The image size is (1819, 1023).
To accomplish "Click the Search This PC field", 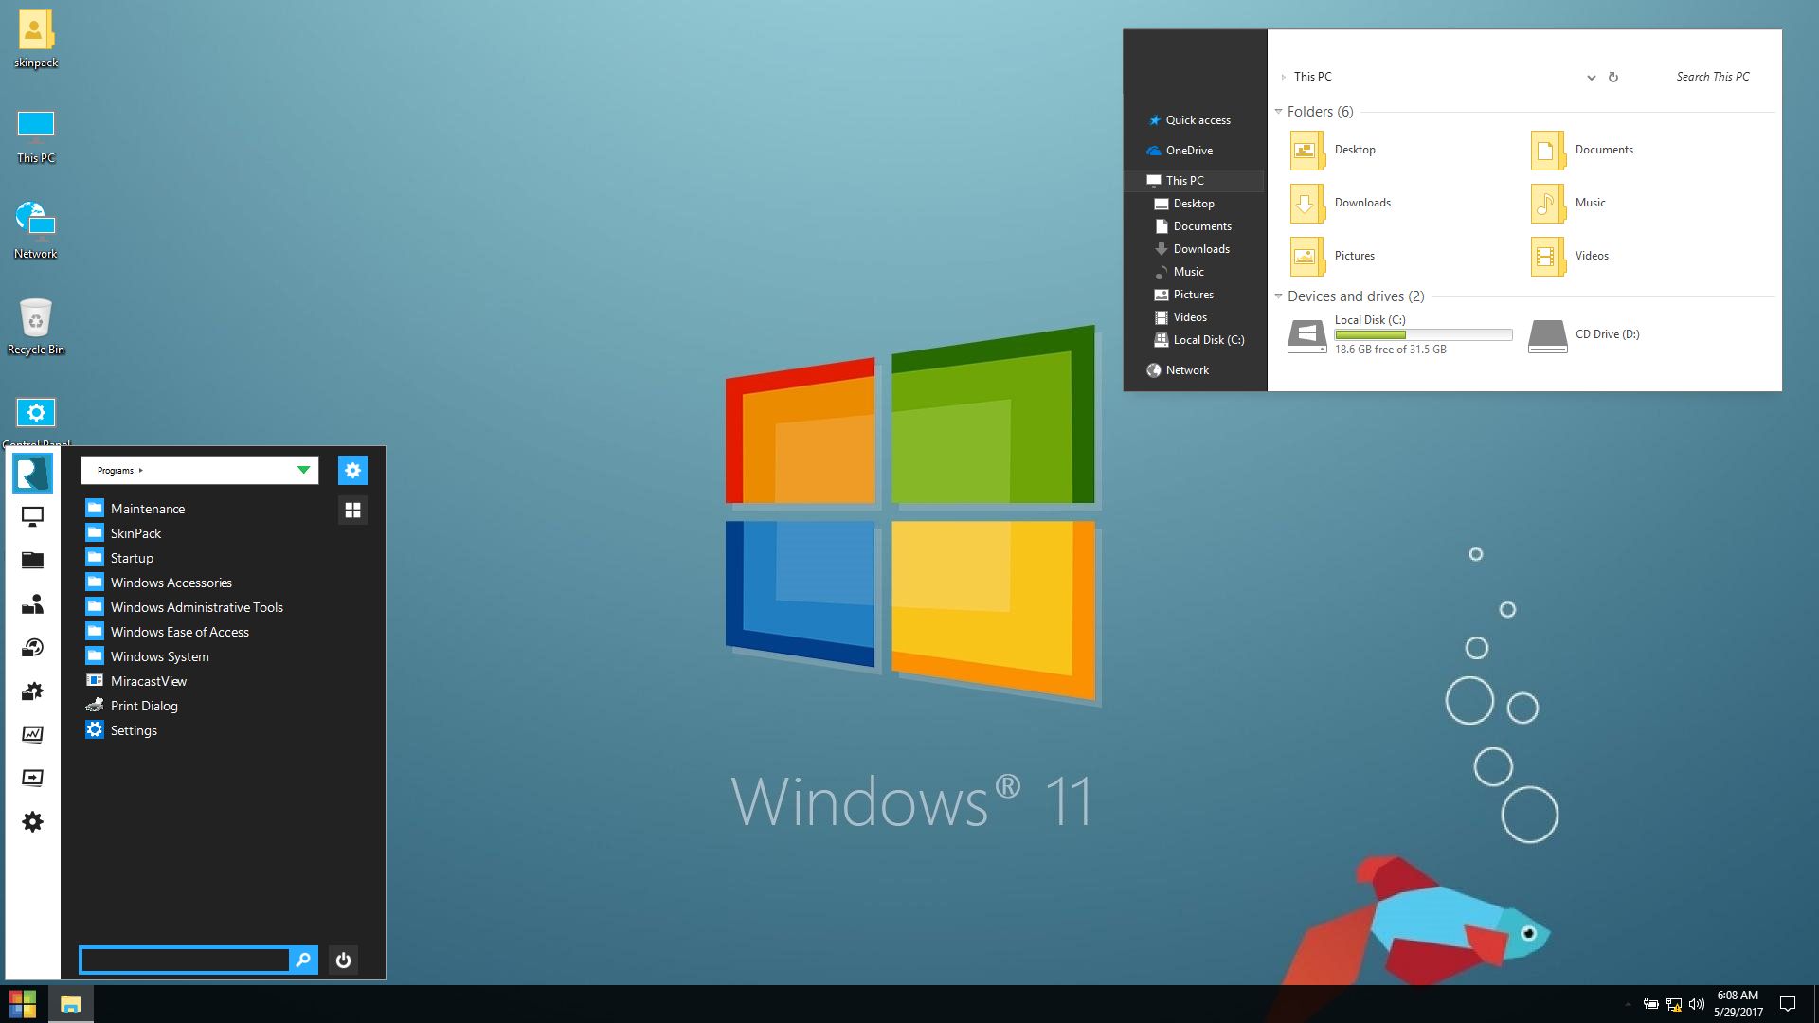I will click(x=1712, y=76).
